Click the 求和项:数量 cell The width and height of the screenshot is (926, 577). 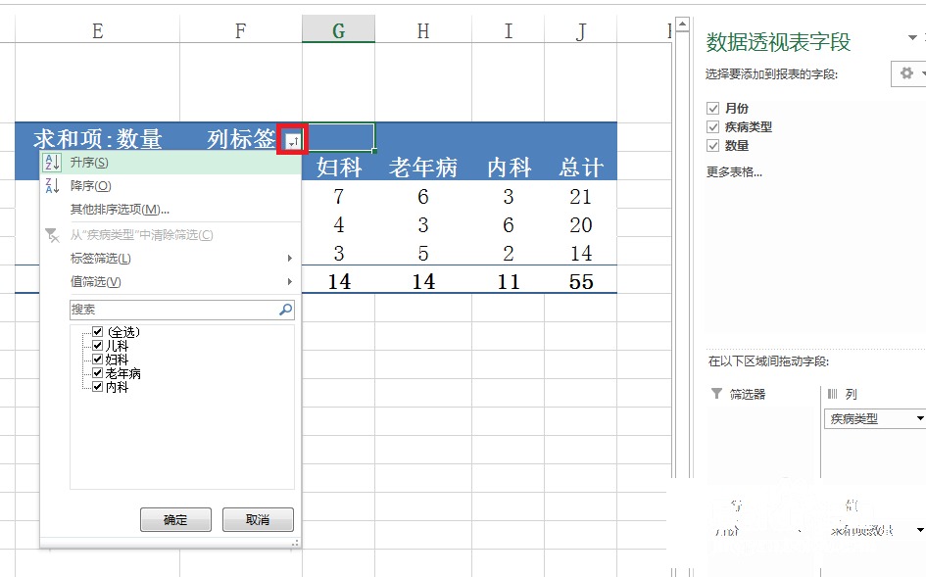coord(97,139)
